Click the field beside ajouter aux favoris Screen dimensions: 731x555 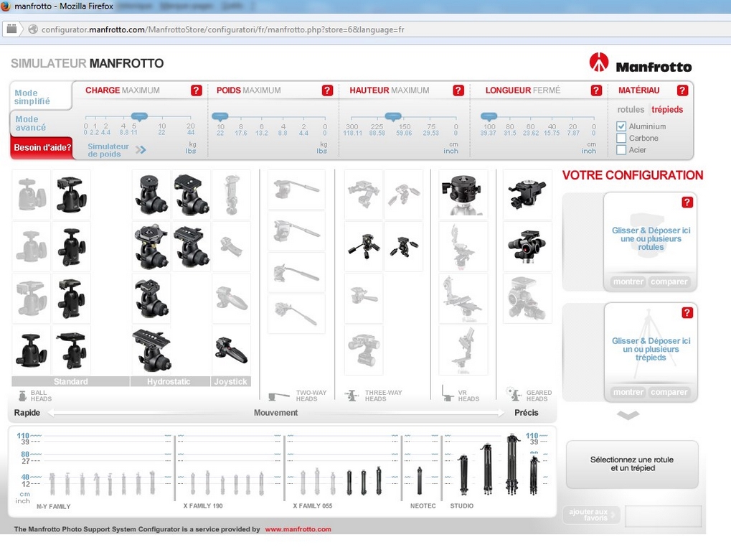click(663, 516)
